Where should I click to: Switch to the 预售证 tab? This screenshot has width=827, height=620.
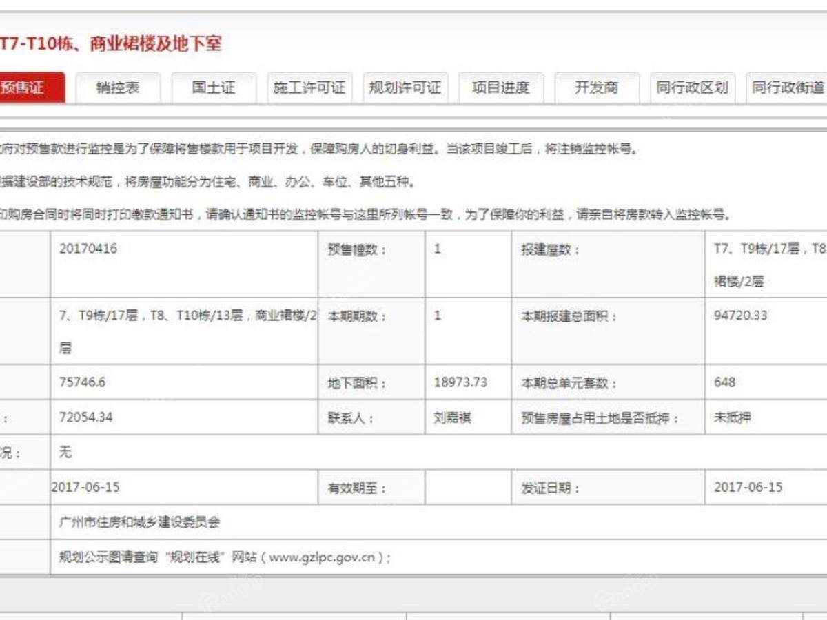click(x=32, y=87)
